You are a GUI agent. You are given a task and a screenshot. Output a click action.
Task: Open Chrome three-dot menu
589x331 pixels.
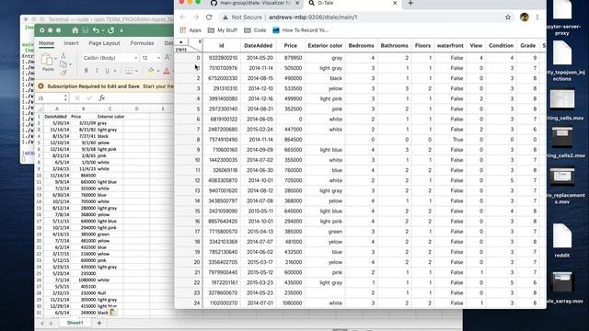(537, 17)
